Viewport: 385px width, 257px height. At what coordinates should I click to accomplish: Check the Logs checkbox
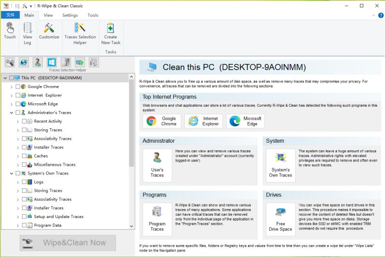(x=24, y=182)
